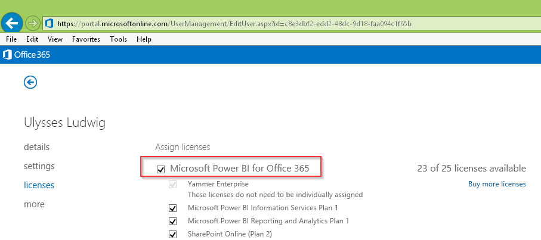Toggle Microsoft Power BI for Office 365 checkbox
This screenshot has width=541, height=240.
160,169
